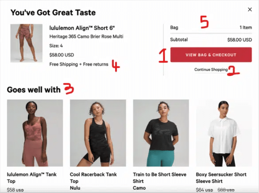Screen dimensions: 259x193
Task: Click the Size: 4 text
Action: coord(56,46)
